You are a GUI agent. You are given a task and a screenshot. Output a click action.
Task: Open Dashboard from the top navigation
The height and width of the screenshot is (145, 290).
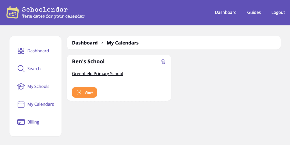[226, 12]
